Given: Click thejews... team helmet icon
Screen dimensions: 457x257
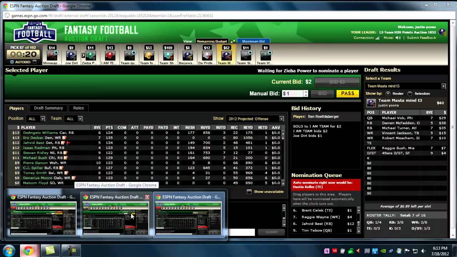Looking at the screenshot, I should click(187, 56).
